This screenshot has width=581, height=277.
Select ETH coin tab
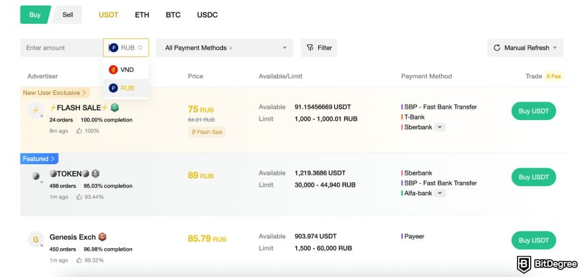click(x=142, y=15)
